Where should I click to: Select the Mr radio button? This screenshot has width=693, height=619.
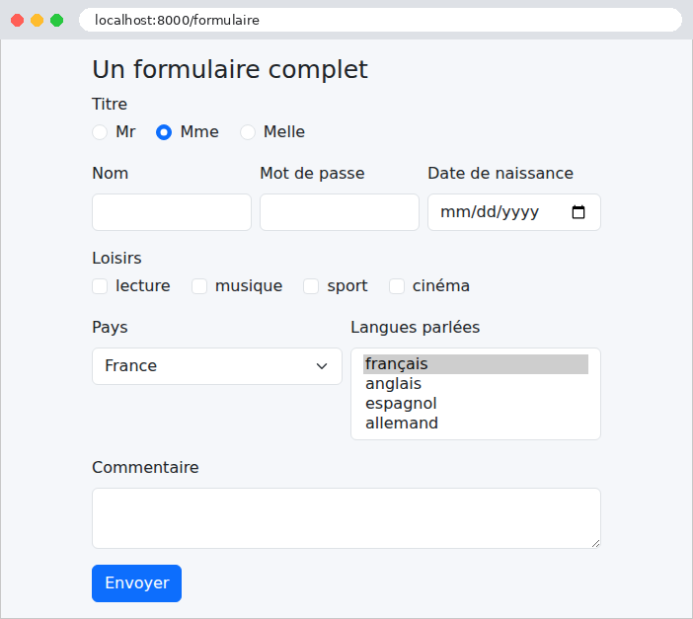[x=100, y=132]
